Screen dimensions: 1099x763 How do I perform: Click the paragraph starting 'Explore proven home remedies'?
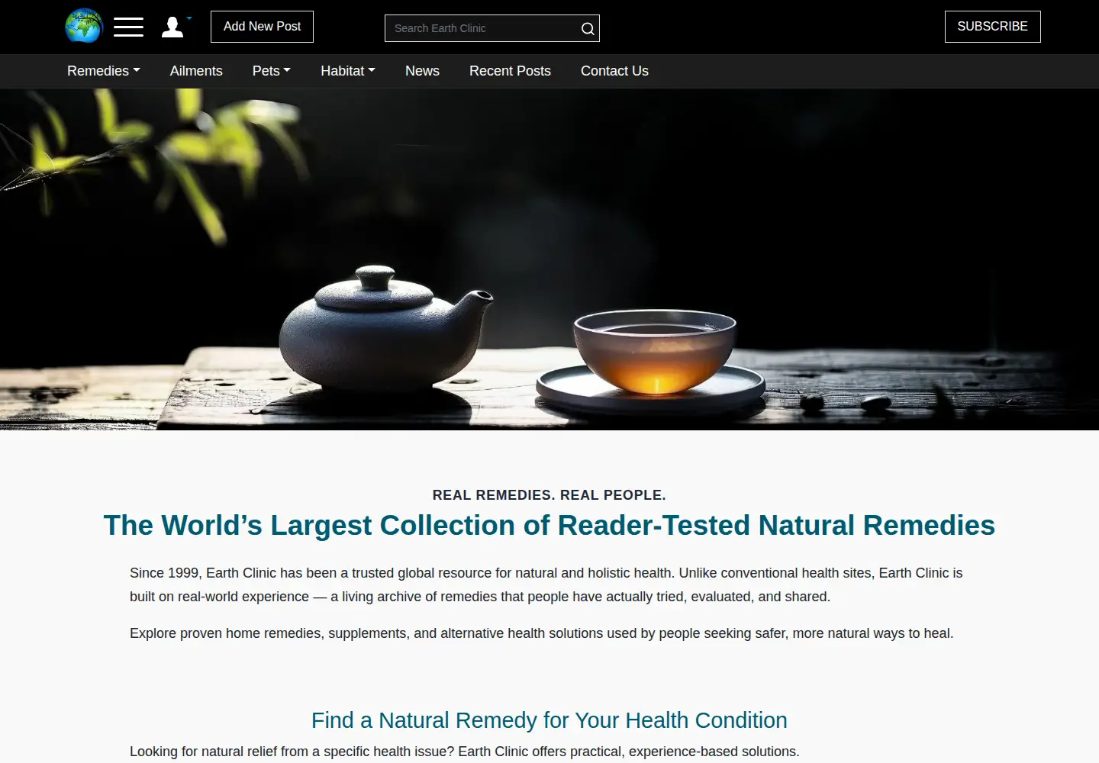[x=542, y=633]
